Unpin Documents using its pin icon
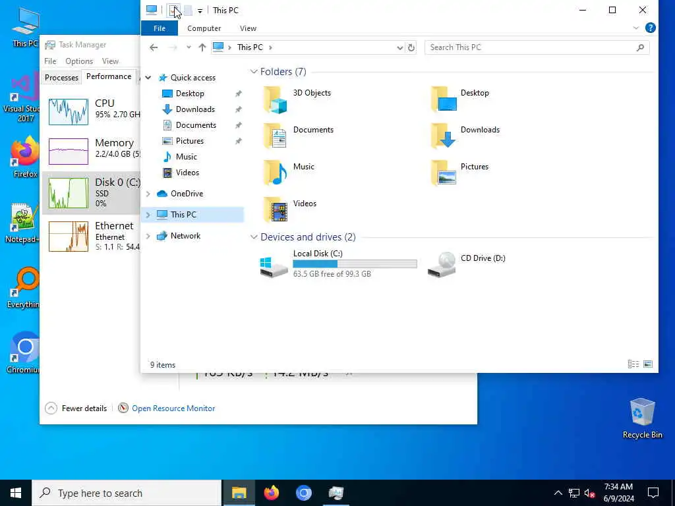 [x=238, y=126]
